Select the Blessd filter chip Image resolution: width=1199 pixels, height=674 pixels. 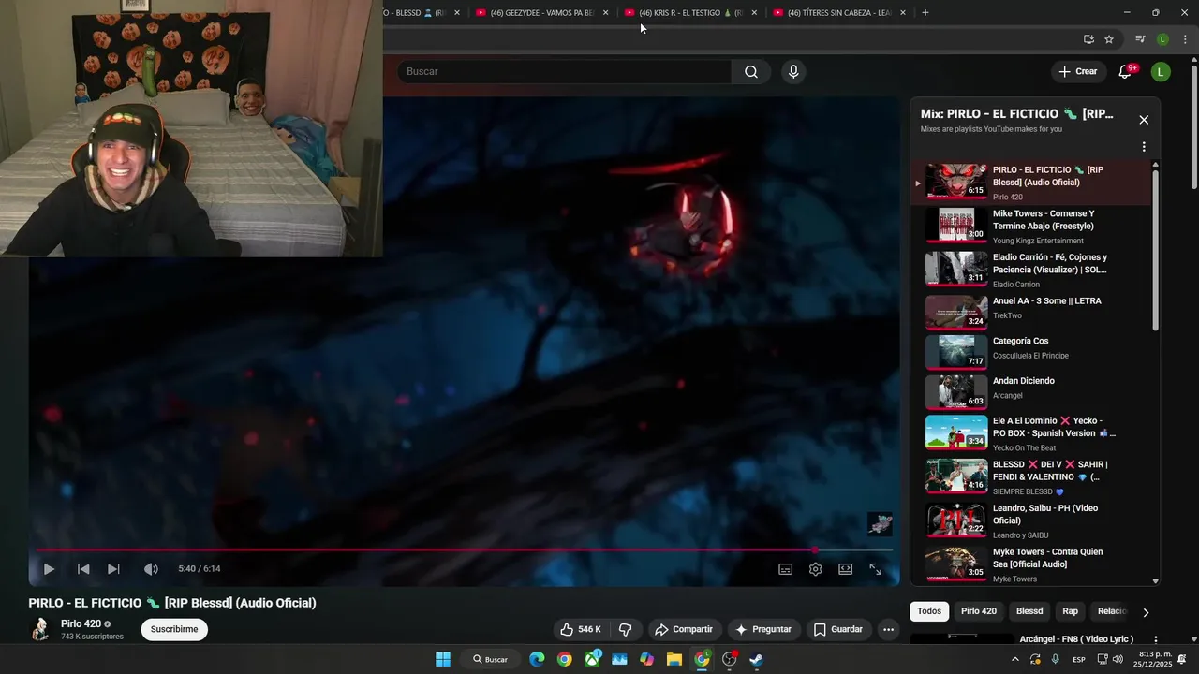1029,611
